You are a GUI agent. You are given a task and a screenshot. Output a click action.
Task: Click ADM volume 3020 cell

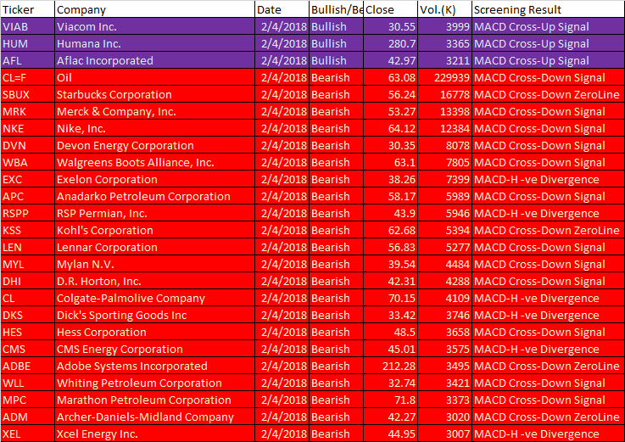point(445,417)
